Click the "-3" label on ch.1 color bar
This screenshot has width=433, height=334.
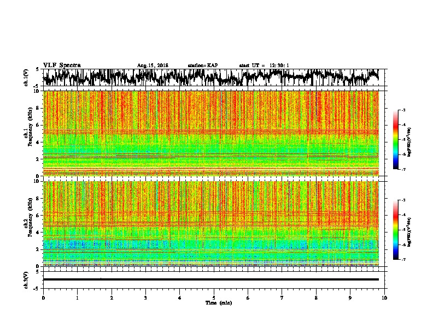[x=403, y=110]
